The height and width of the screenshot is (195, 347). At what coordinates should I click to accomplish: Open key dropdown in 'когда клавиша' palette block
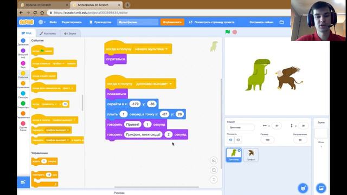click(59, 63)
